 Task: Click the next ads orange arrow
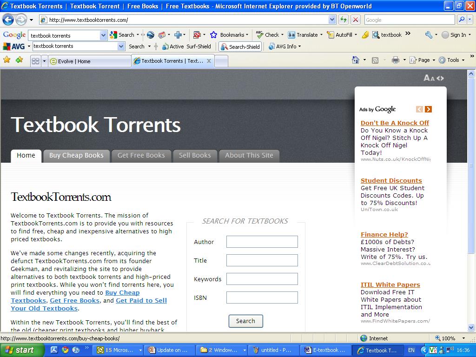428,109
